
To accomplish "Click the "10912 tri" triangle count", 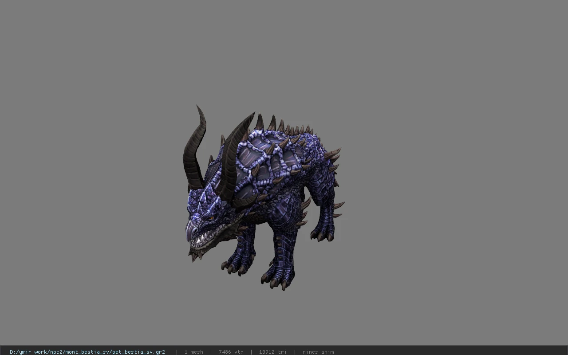I will coord(272,352).
